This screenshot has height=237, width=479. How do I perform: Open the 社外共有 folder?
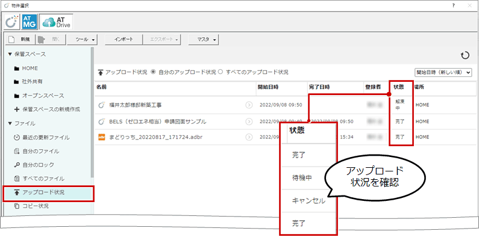pos(28,82)
